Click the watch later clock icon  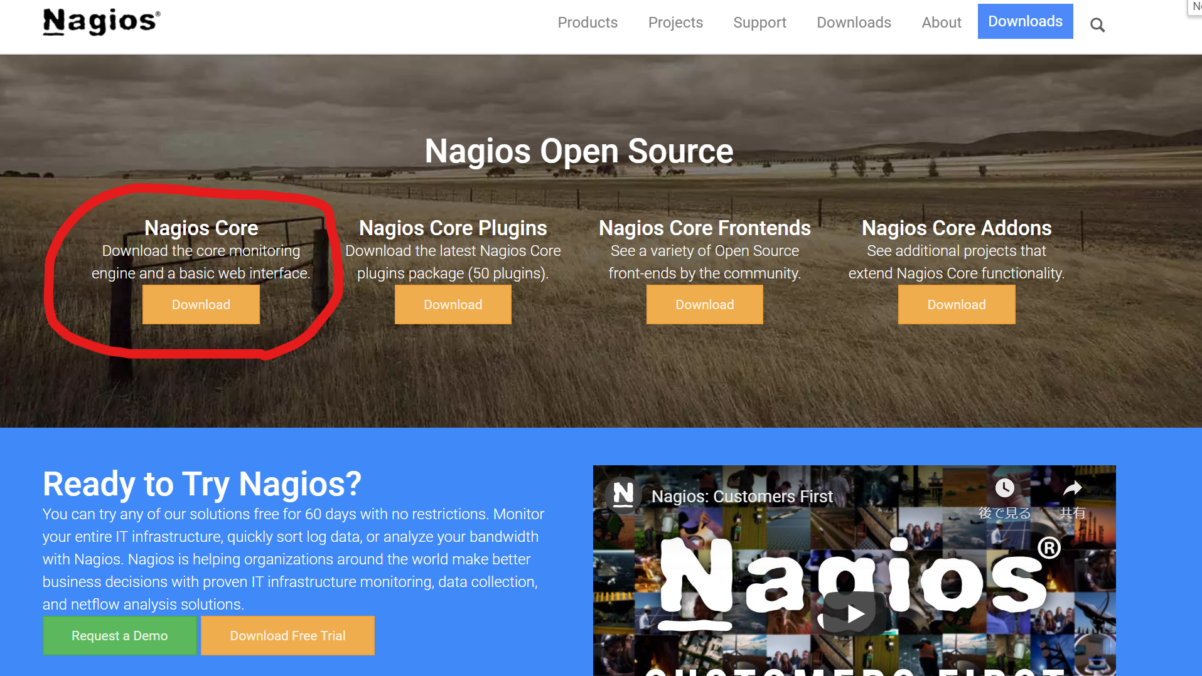(1004, 488)
